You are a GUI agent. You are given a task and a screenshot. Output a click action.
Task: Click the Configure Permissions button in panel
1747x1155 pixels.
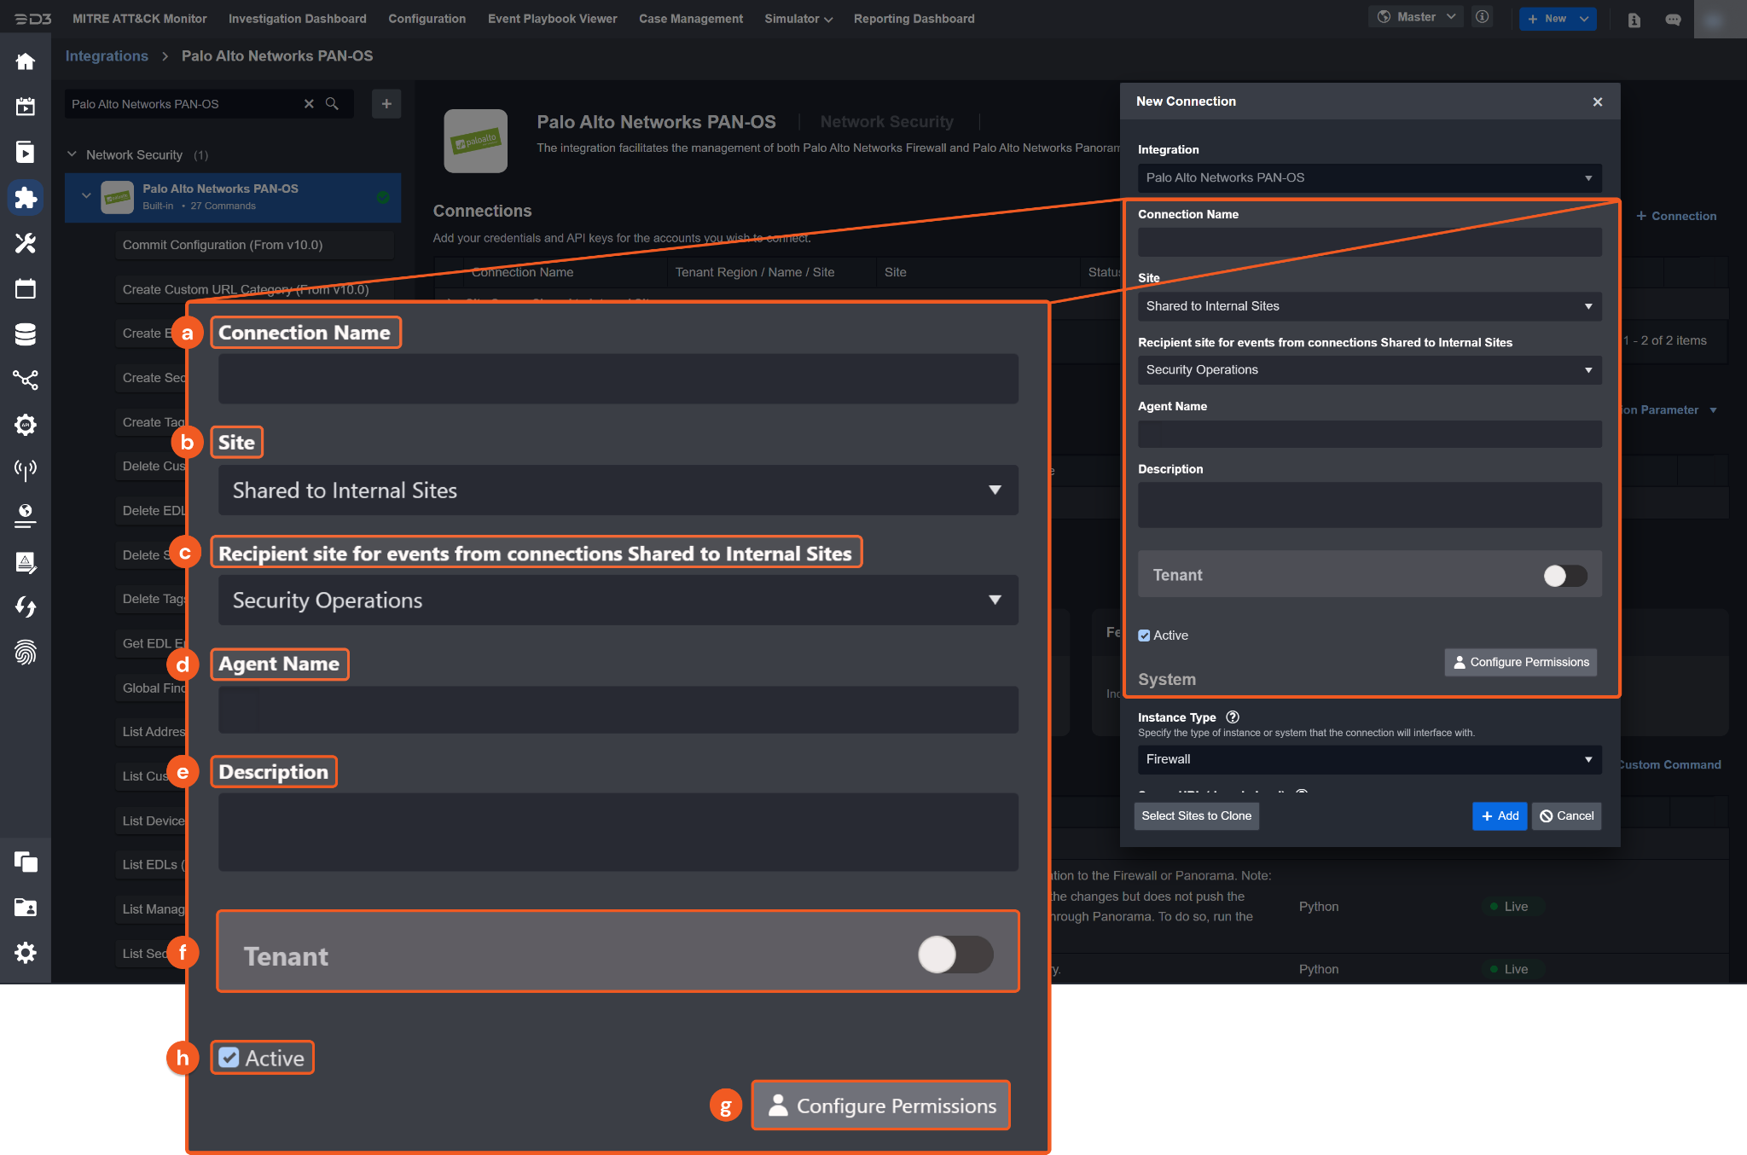tap(1520, 662)
